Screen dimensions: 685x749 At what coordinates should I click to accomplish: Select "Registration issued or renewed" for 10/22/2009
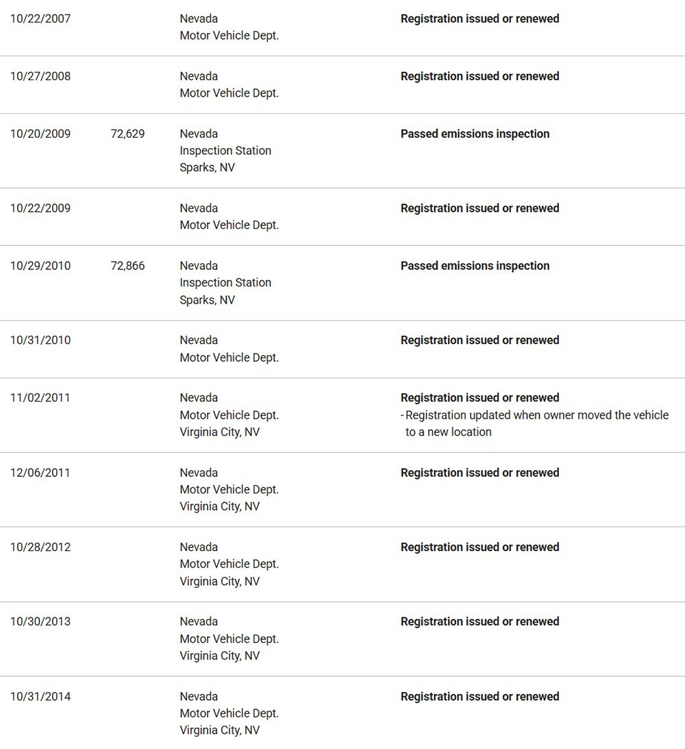pos(480,208)
